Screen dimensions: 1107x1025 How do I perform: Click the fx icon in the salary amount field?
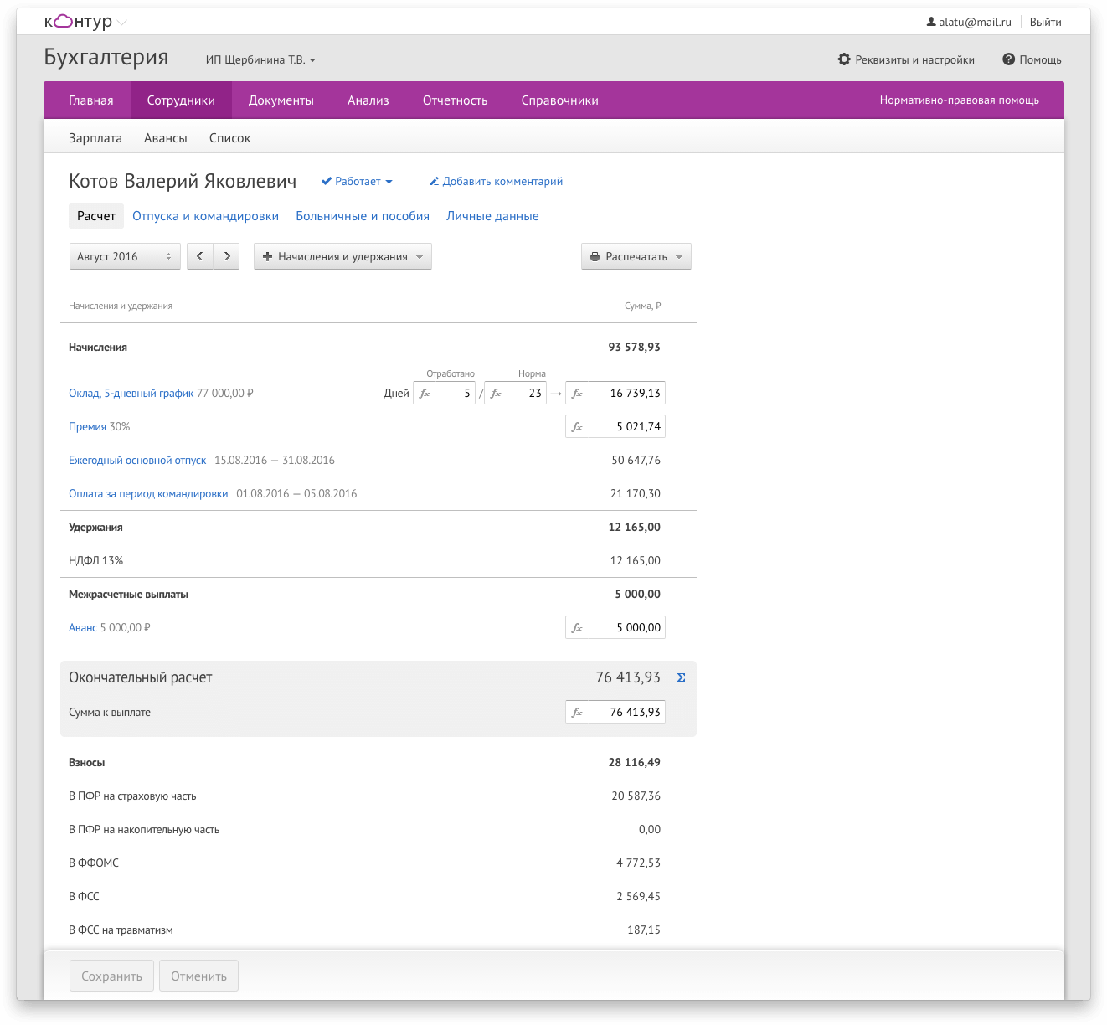(x=577, y=393)
